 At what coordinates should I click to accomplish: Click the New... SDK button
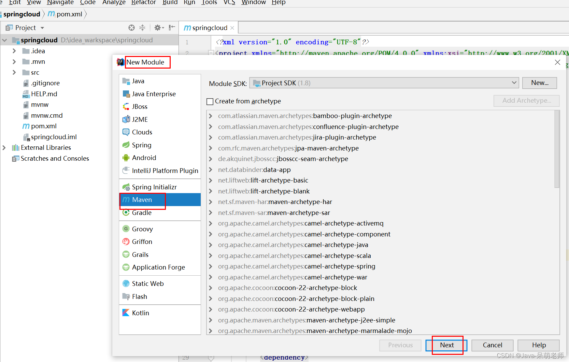click(x=540, y=83)
